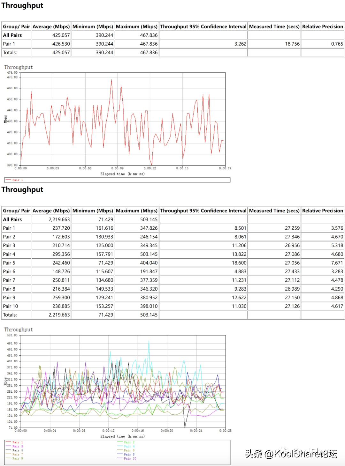Select the Pair 10 row label in the table
The image size is (345, 466).
[11, 306]
